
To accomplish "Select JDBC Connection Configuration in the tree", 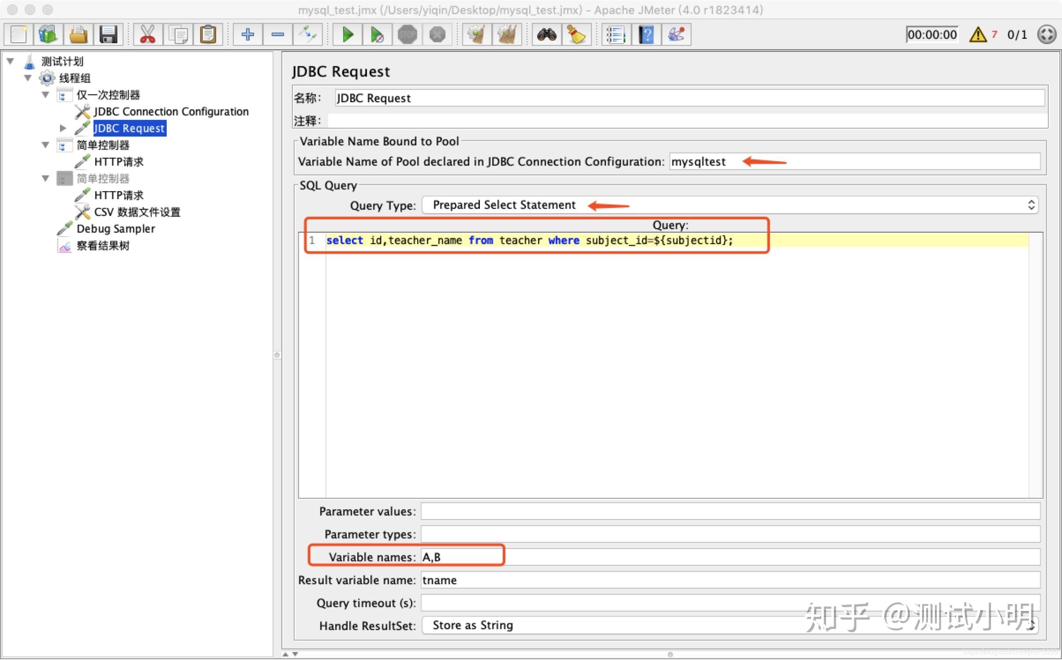I will coord(171,111).
